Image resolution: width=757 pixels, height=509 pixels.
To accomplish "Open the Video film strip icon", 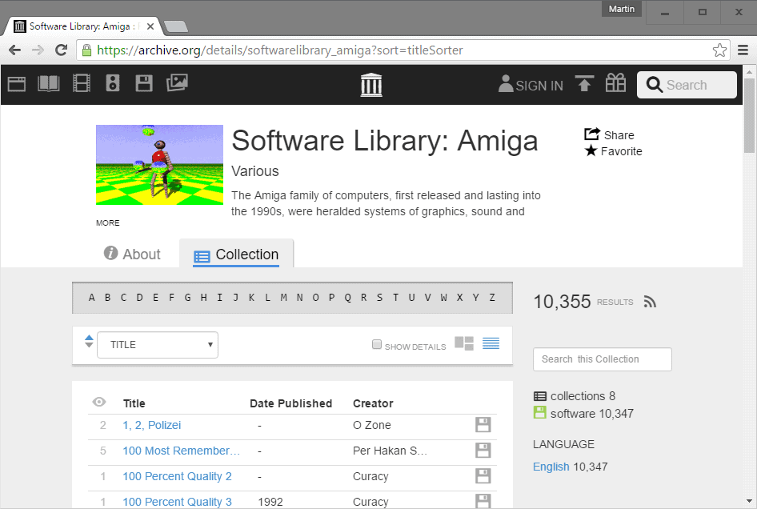I will (82, 83).
